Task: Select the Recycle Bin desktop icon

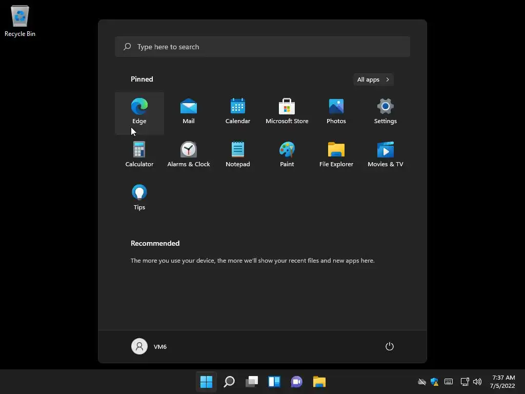Action: [20, 21]
